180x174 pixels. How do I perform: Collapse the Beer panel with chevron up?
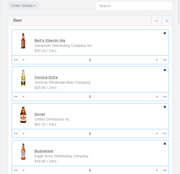coord(157,21)
